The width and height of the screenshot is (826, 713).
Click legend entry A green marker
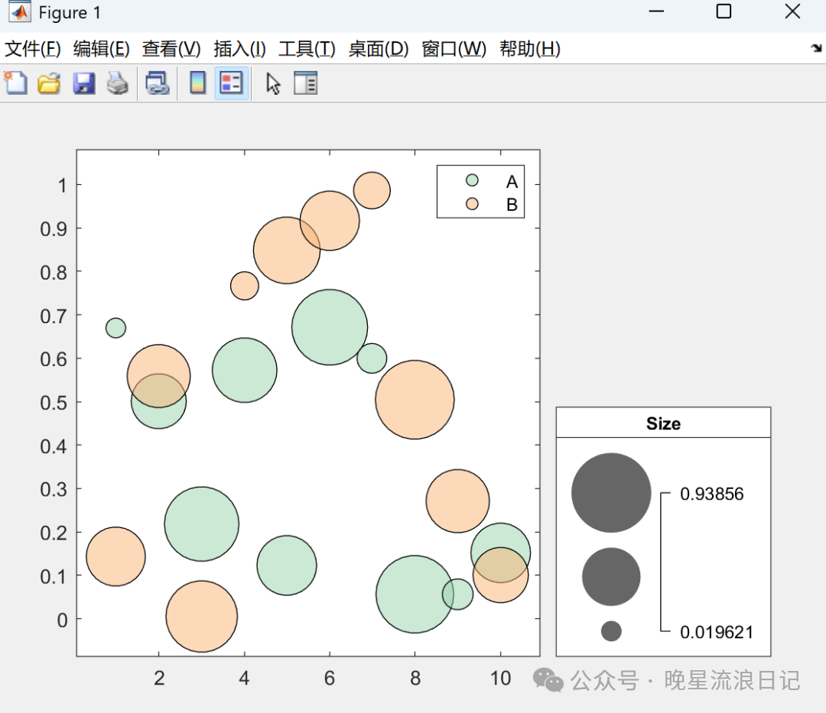coord(472,180)
